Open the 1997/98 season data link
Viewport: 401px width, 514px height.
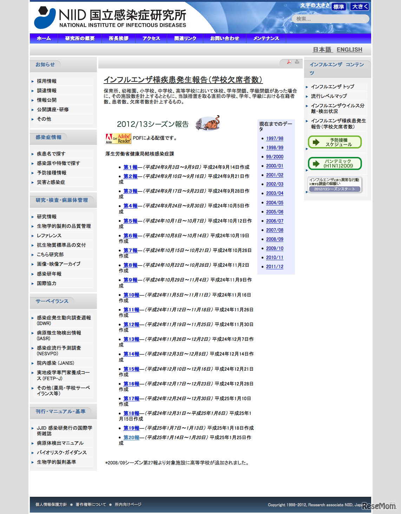(275, 138)
